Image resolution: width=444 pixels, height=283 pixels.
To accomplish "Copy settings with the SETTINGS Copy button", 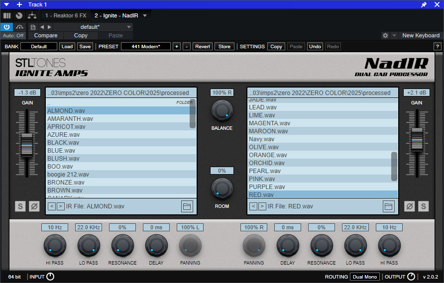I will 276,47.
